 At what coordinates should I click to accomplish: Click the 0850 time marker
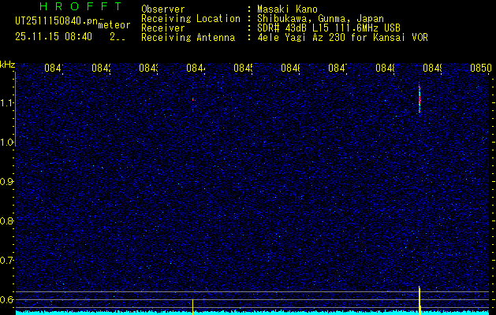tap(481, 68)
